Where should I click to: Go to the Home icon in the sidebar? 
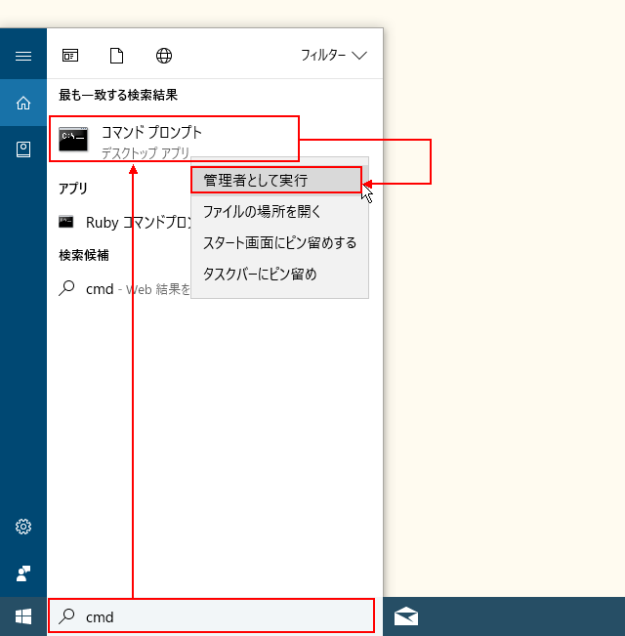23,103
